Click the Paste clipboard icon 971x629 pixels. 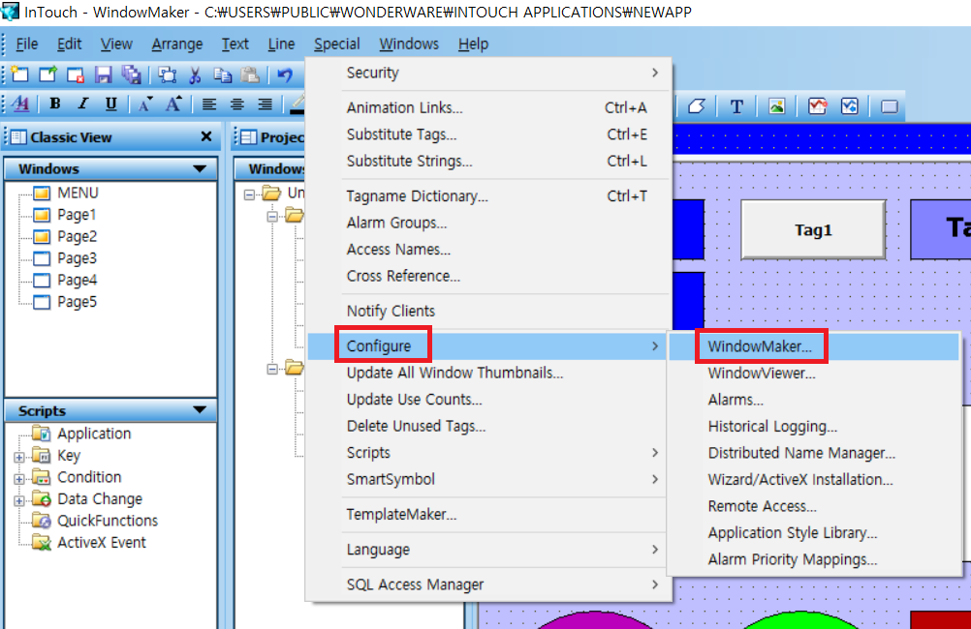click(250, 75)
